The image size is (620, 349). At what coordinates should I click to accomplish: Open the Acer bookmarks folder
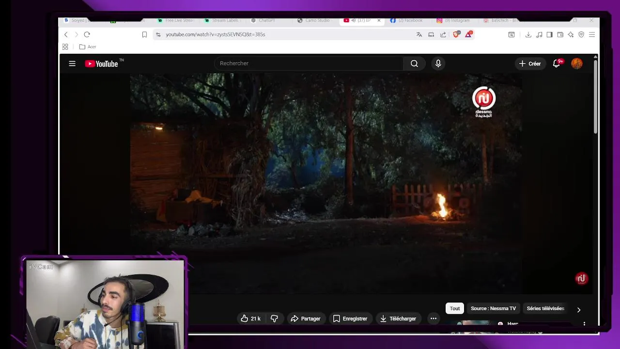pos(88,47)
